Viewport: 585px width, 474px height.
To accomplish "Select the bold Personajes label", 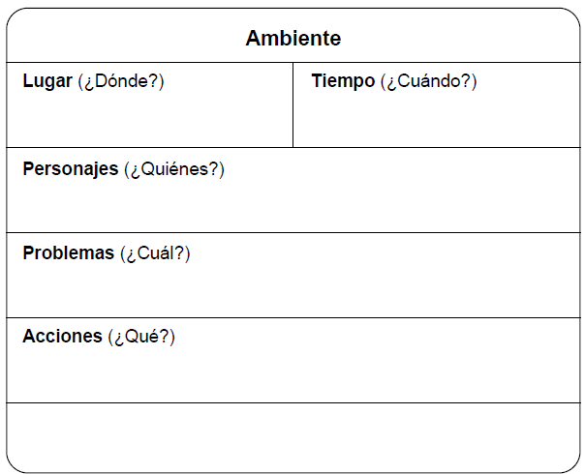I will [x=70, y=169].
